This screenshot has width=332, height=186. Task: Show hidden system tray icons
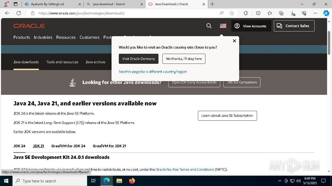280,181
